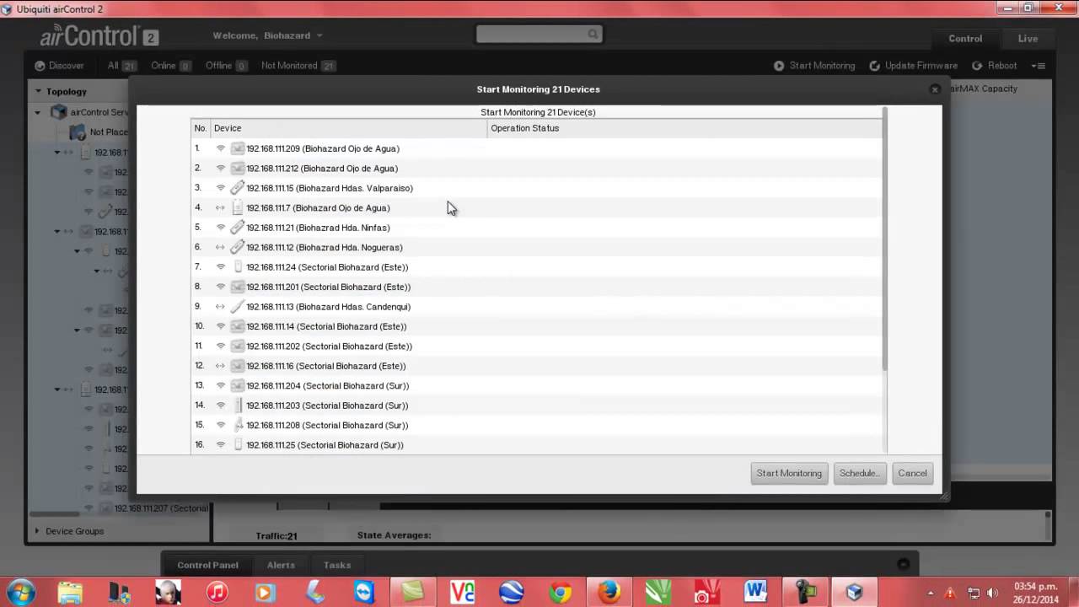Collapse the Topology panel
1079x607 pixels.
click(x=38, y=91)
